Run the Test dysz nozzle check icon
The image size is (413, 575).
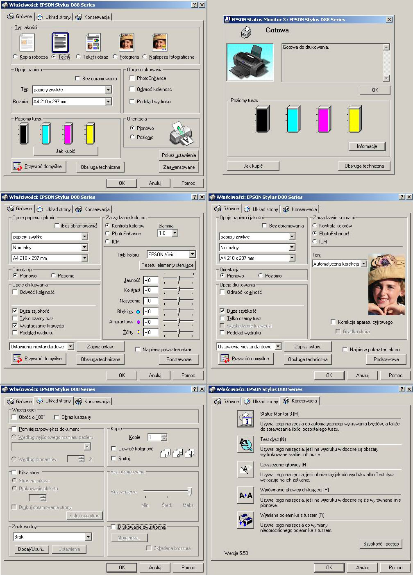(245, 444)
